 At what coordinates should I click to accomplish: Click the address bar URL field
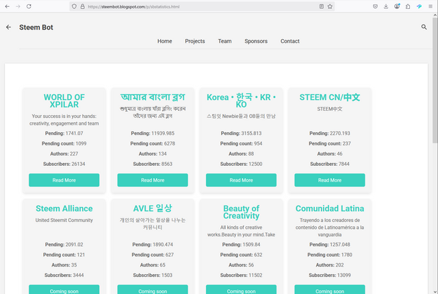203,6
